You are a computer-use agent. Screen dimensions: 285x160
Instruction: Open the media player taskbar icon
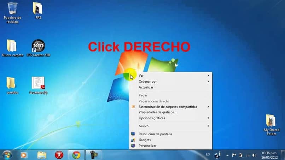24,155
